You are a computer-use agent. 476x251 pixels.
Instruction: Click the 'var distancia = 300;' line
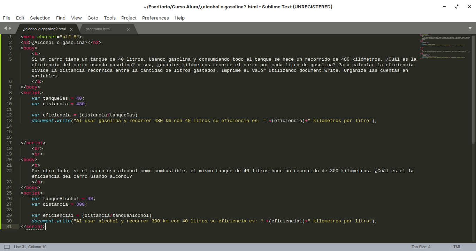click(60, 204)
